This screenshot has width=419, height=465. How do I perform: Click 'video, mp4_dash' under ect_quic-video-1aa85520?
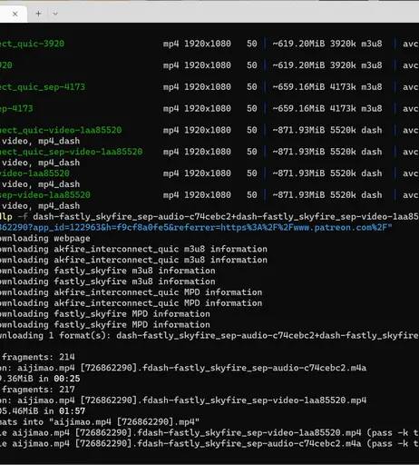point(41,141)
